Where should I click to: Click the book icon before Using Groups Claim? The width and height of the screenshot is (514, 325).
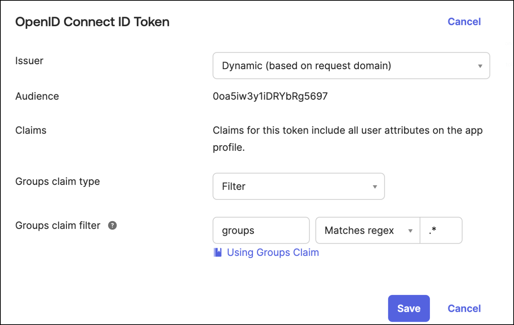coord(218,252)
